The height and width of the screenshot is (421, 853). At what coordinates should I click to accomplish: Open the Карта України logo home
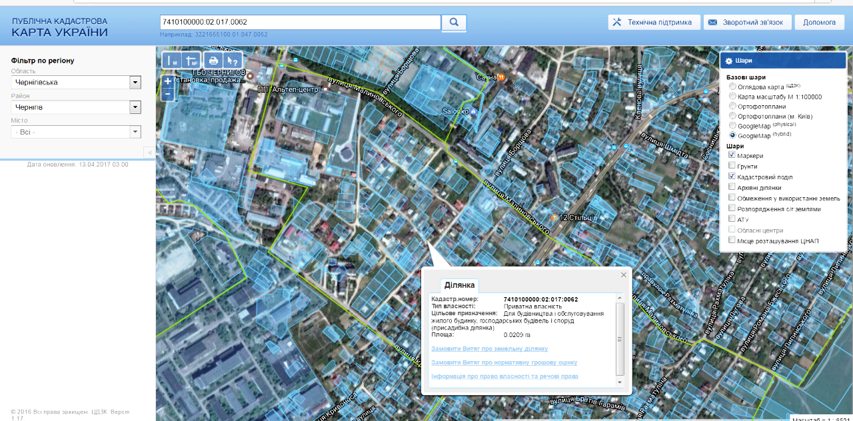(59, 27)
